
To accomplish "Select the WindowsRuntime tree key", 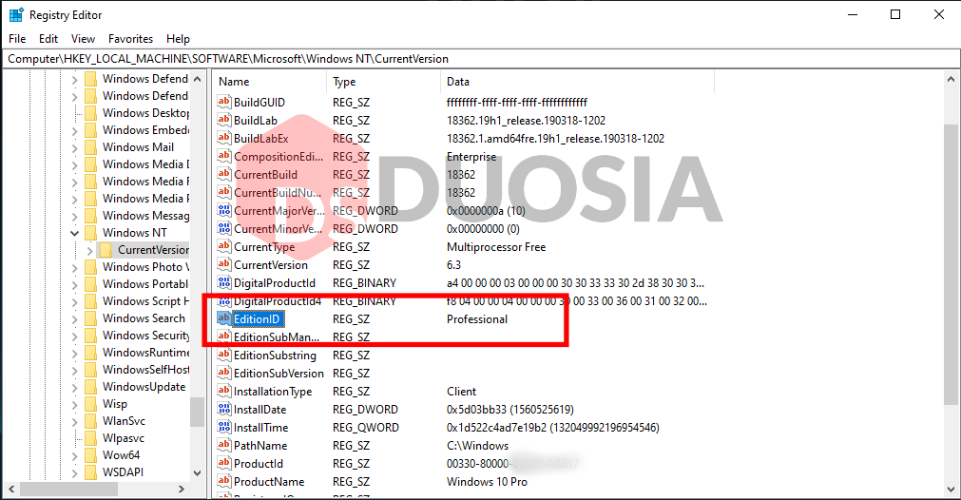I will point(145,353).
